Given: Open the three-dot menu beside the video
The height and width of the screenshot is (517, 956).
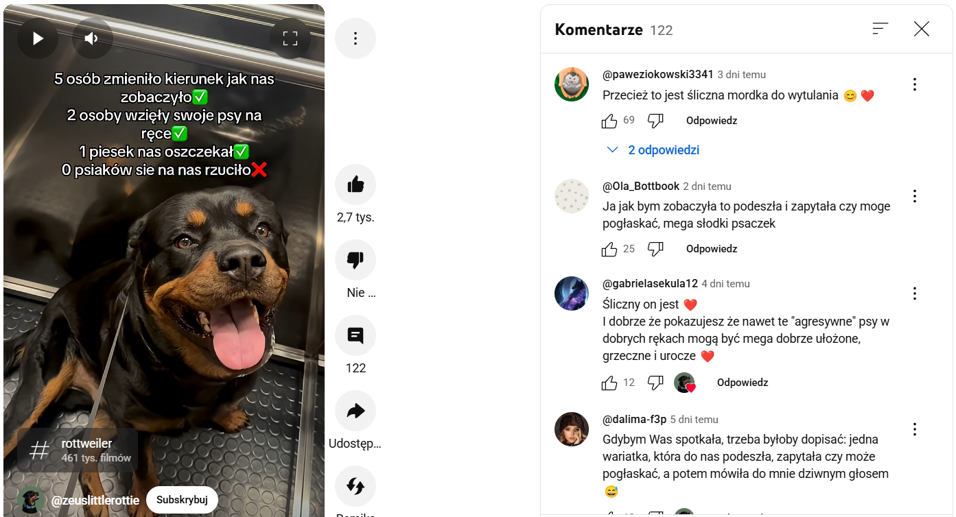Looking at the screenshot, I should click(x=355, y=38).
